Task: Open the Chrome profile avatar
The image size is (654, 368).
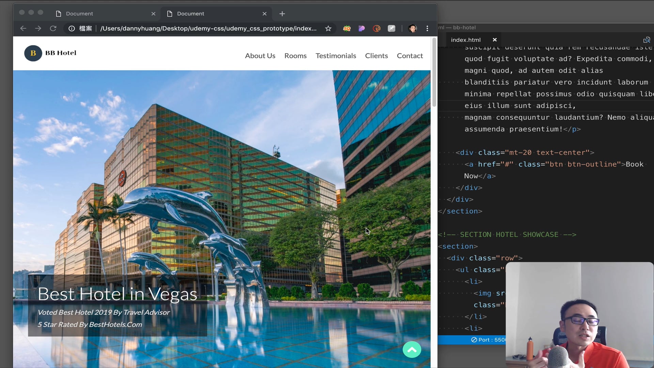Action: tap(412, 29)
